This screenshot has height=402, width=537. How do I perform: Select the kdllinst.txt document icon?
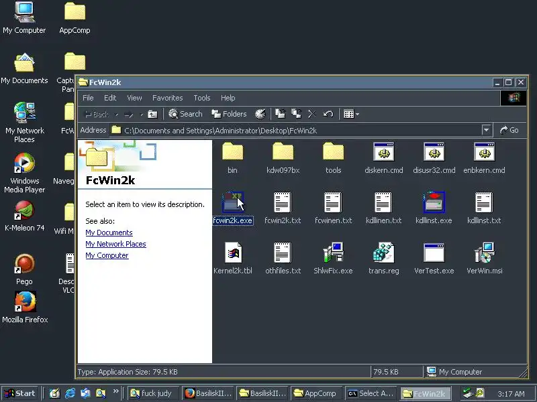[x=484, y=202]
